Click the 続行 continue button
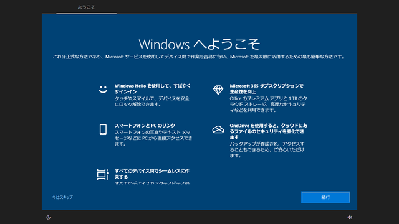Viewport: 399px width, 224px height. click(325, 197)
